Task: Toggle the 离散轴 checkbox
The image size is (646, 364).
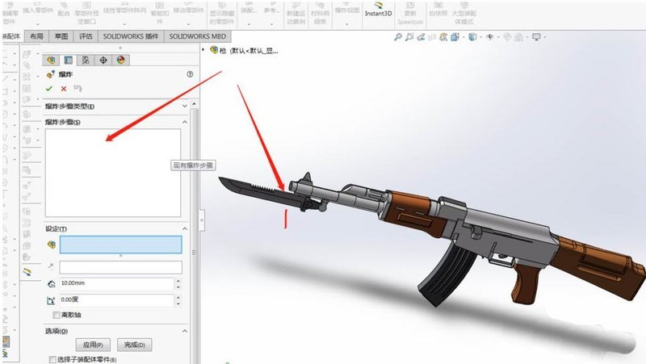Action: pos(57,315)
